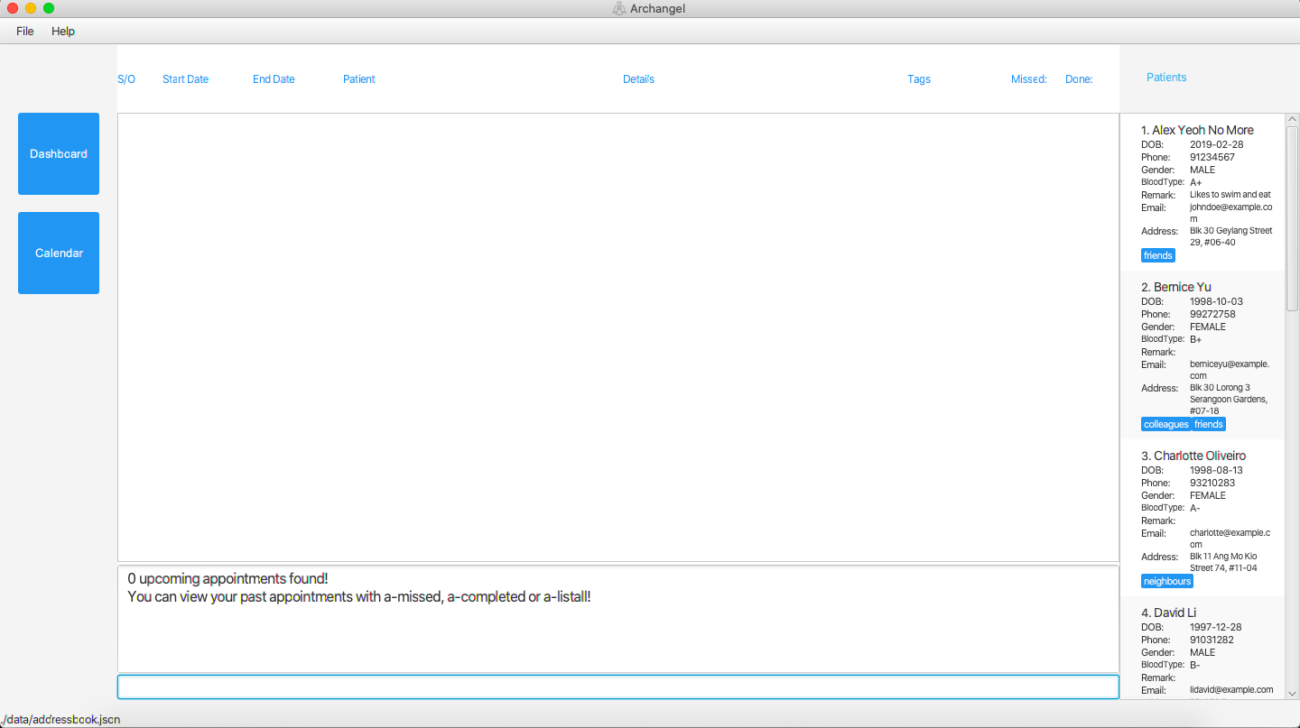The image size is (1300, 728).
Task: Click Bernice Yu's blood type B+
Action: click(1196, 339)
